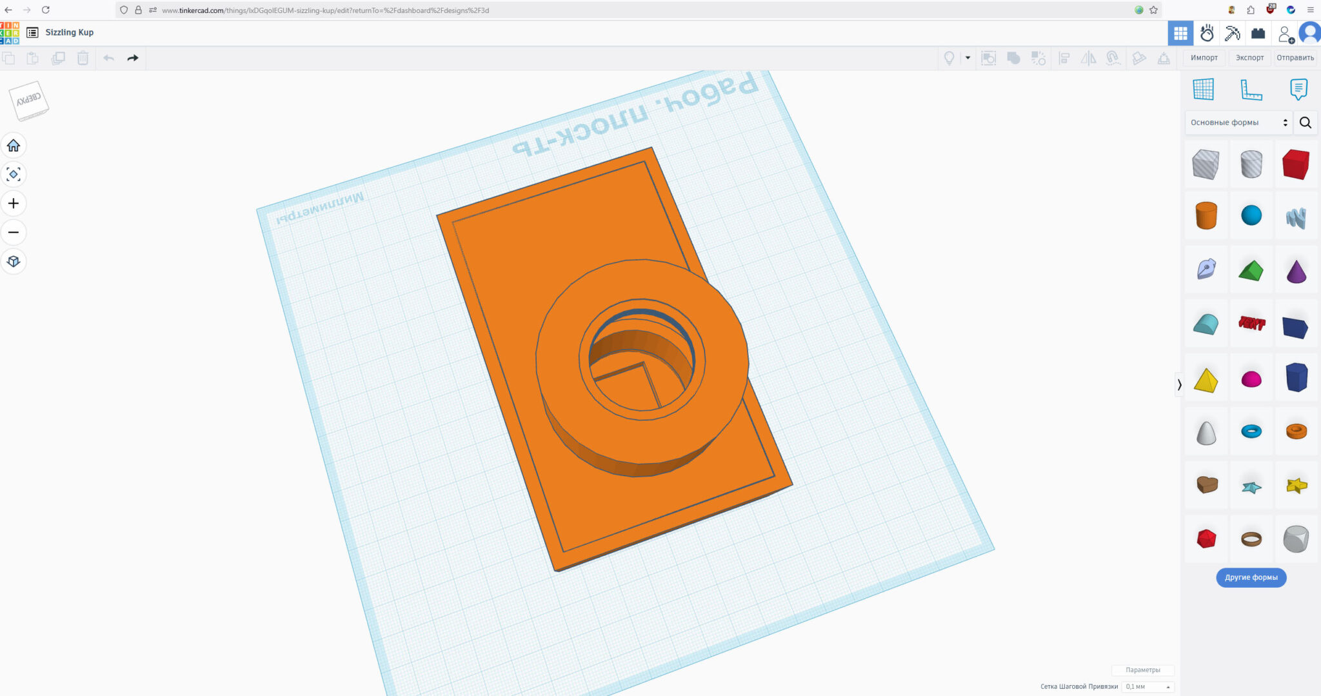Zoom out with the minus button
The width and height of the screenshot is (1321, 696).
[14, 232]
